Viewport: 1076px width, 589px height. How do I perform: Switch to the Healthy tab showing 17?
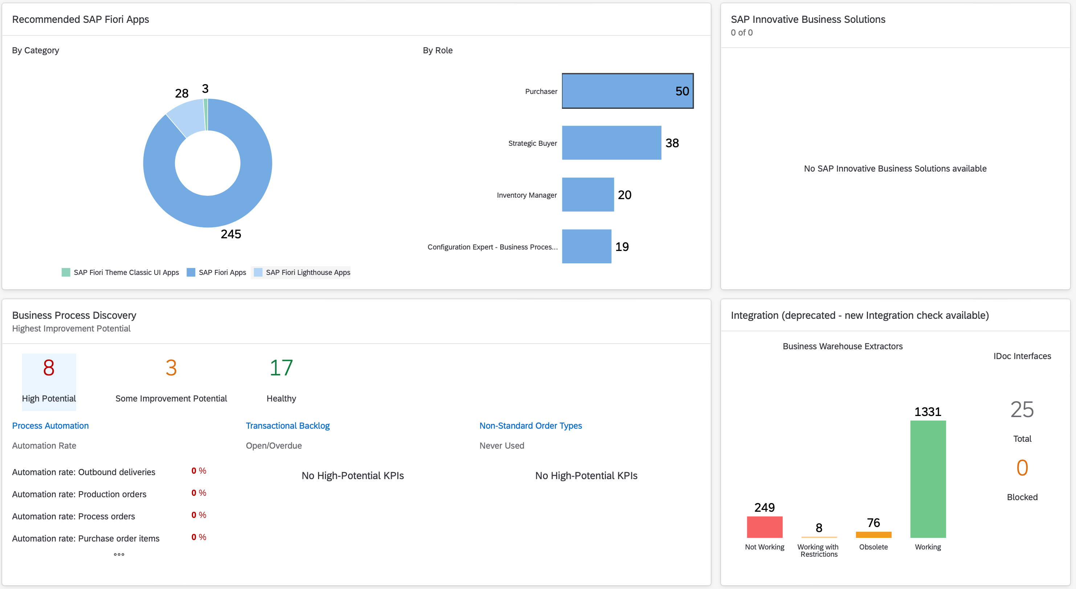click(281, 382)
